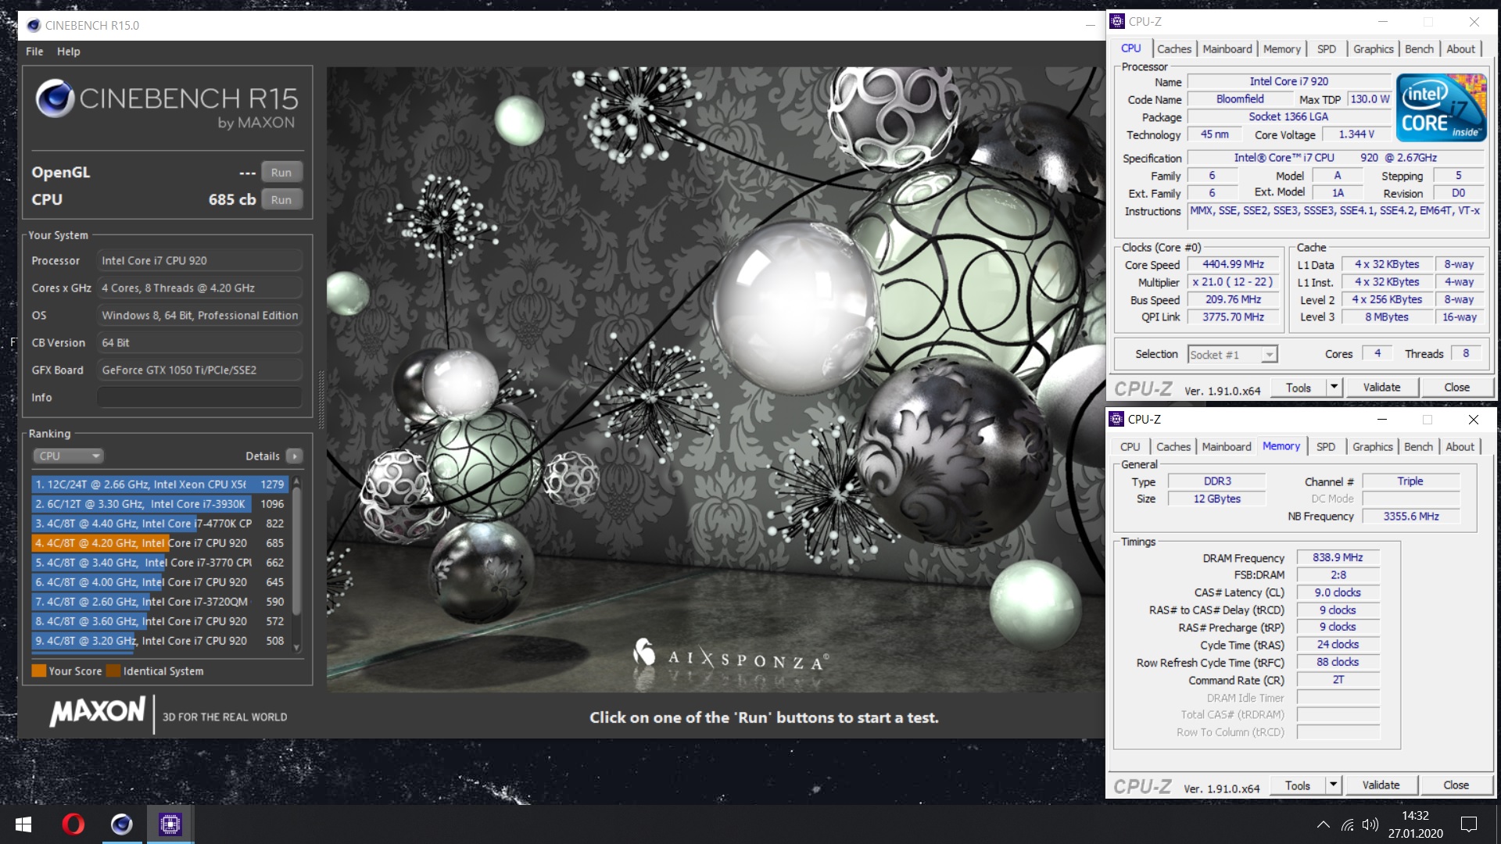The width and height of the screenshot is (1501, 844).
Task: Click Close button in bottom CPU-Z window
Action: tap(1456, 785)
